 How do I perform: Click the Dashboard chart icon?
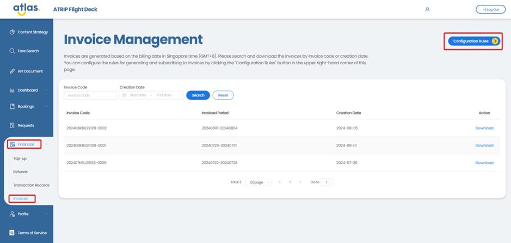(x=12, y=90)
